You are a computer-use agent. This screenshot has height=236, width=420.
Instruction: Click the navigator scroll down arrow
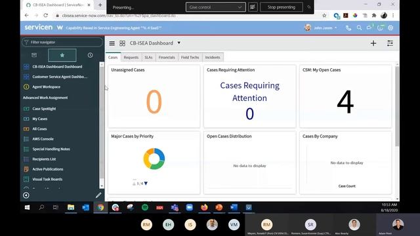point(102,186)
